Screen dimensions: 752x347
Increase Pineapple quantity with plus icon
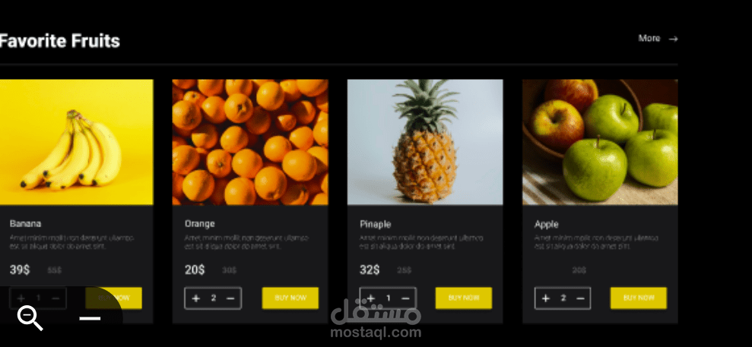(x=371, y=298)
